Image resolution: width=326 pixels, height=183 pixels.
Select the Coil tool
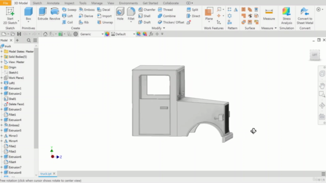click(x=68, y=22)
